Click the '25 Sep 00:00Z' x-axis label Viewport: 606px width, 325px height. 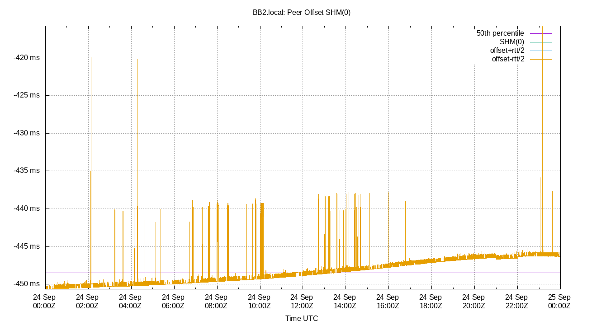[x=559, y=302]
